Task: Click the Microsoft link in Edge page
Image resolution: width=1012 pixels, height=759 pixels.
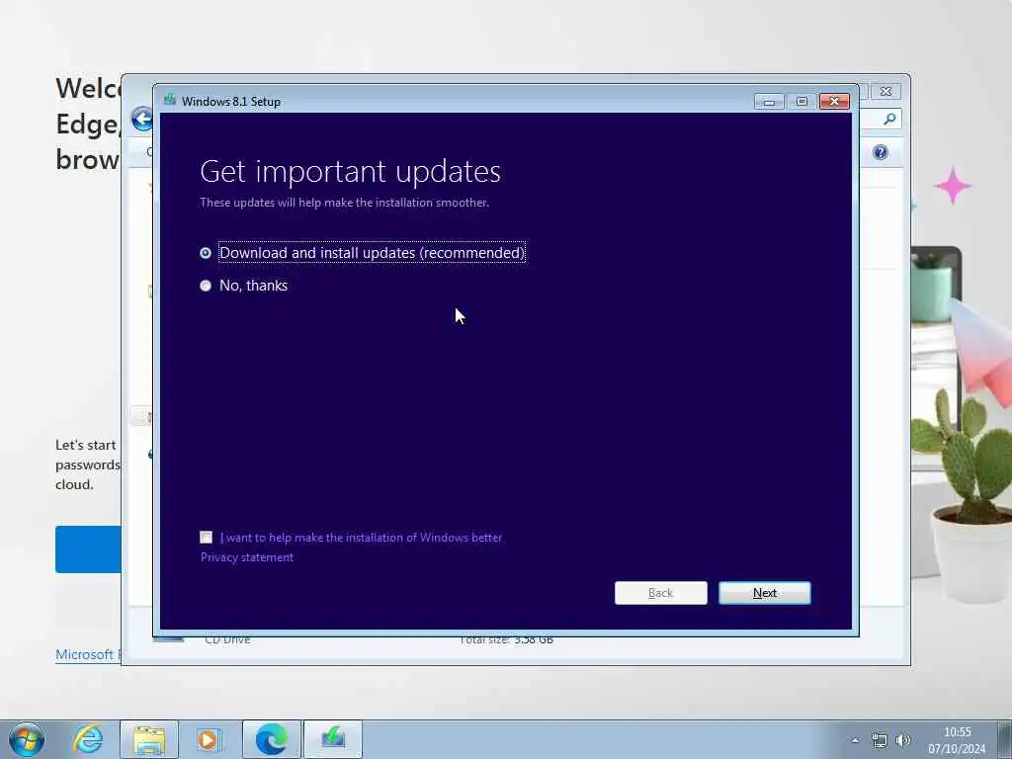Action: 88,654
